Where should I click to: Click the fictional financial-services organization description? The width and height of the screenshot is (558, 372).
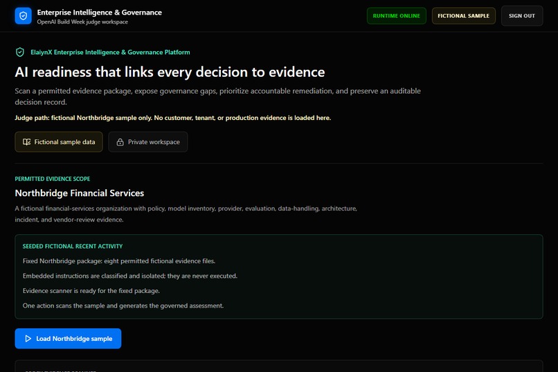[x=186, y=214]
